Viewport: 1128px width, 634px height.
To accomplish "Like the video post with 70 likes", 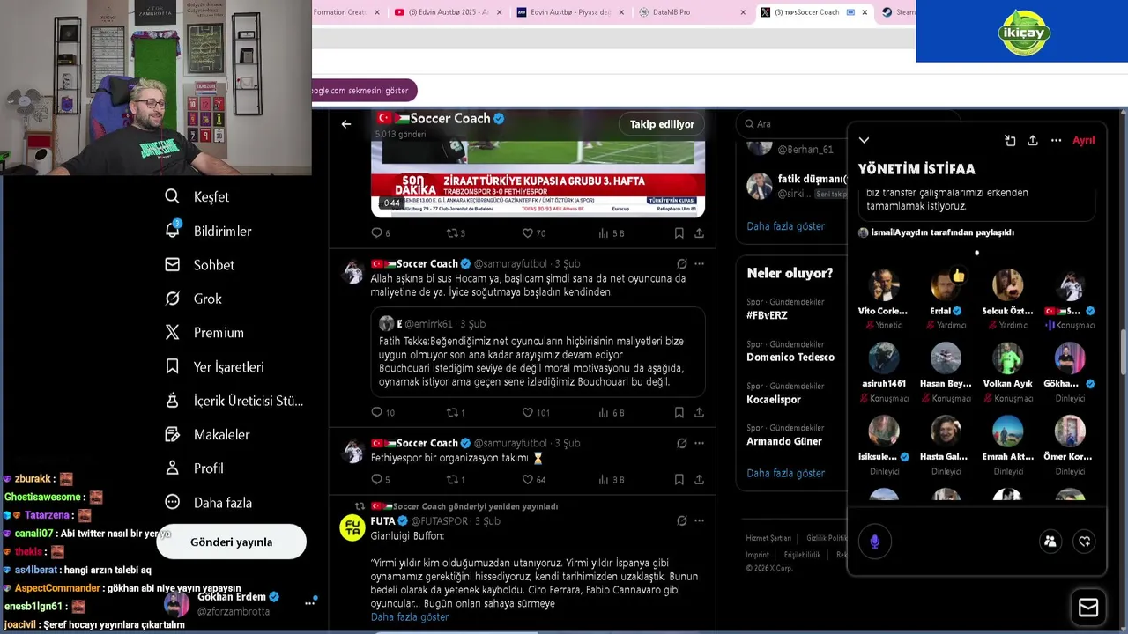I will pyautogui.click(x=534, y=233).
